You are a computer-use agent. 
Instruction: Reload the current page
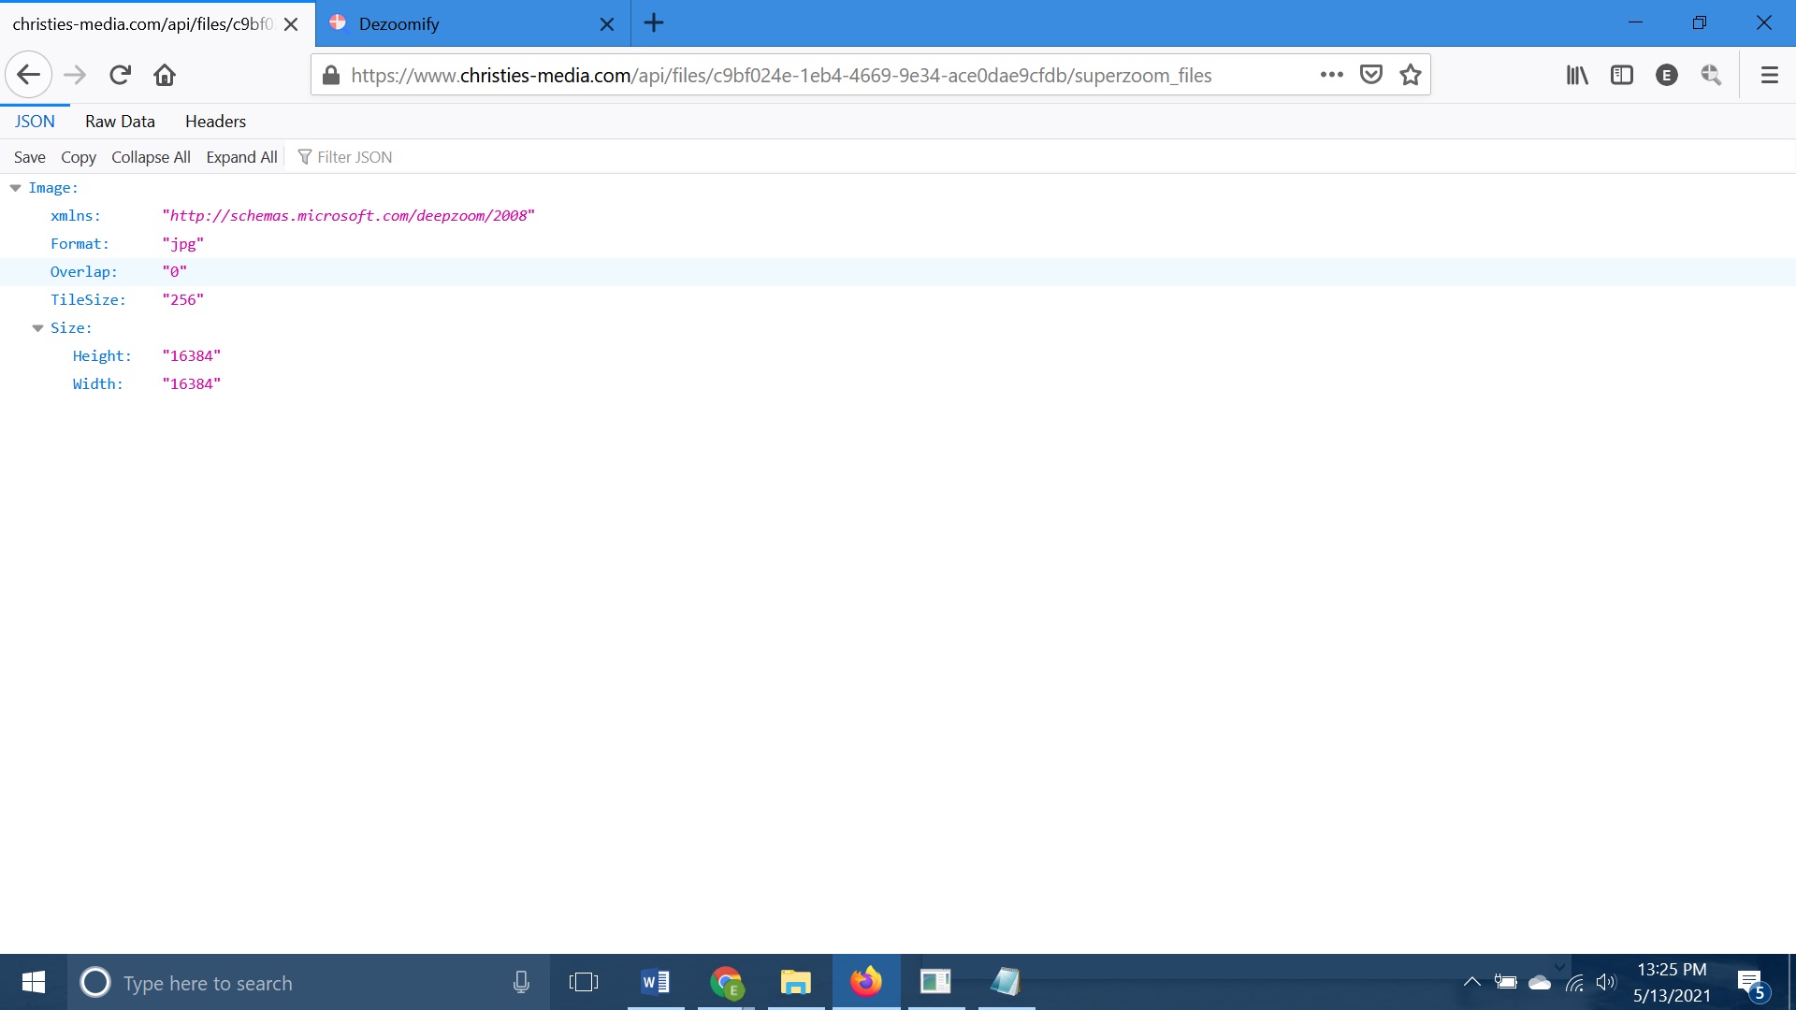(120, 75)
